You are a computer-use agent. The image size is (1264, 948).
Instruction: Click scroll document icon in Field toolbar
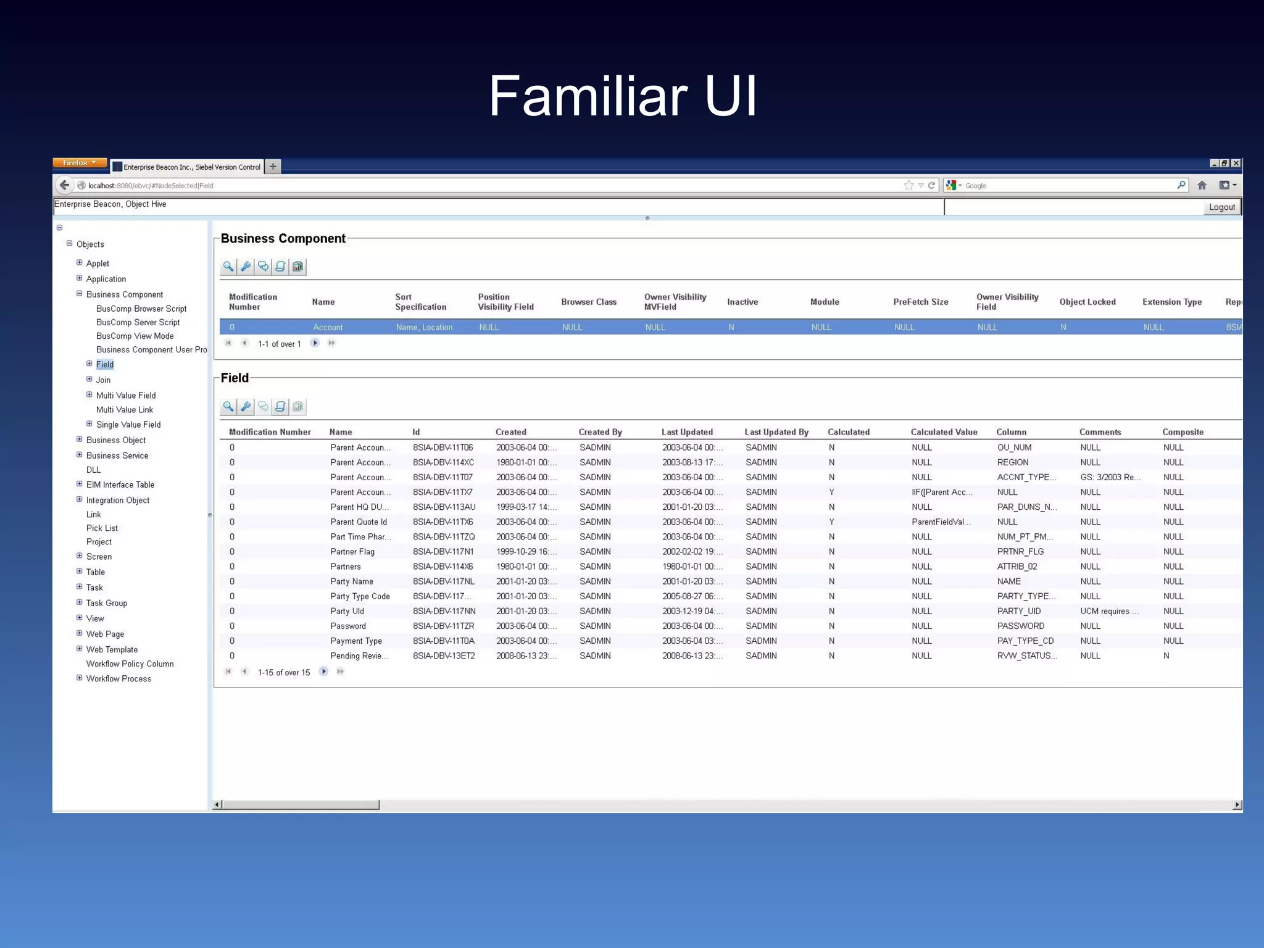pos(280,407)
